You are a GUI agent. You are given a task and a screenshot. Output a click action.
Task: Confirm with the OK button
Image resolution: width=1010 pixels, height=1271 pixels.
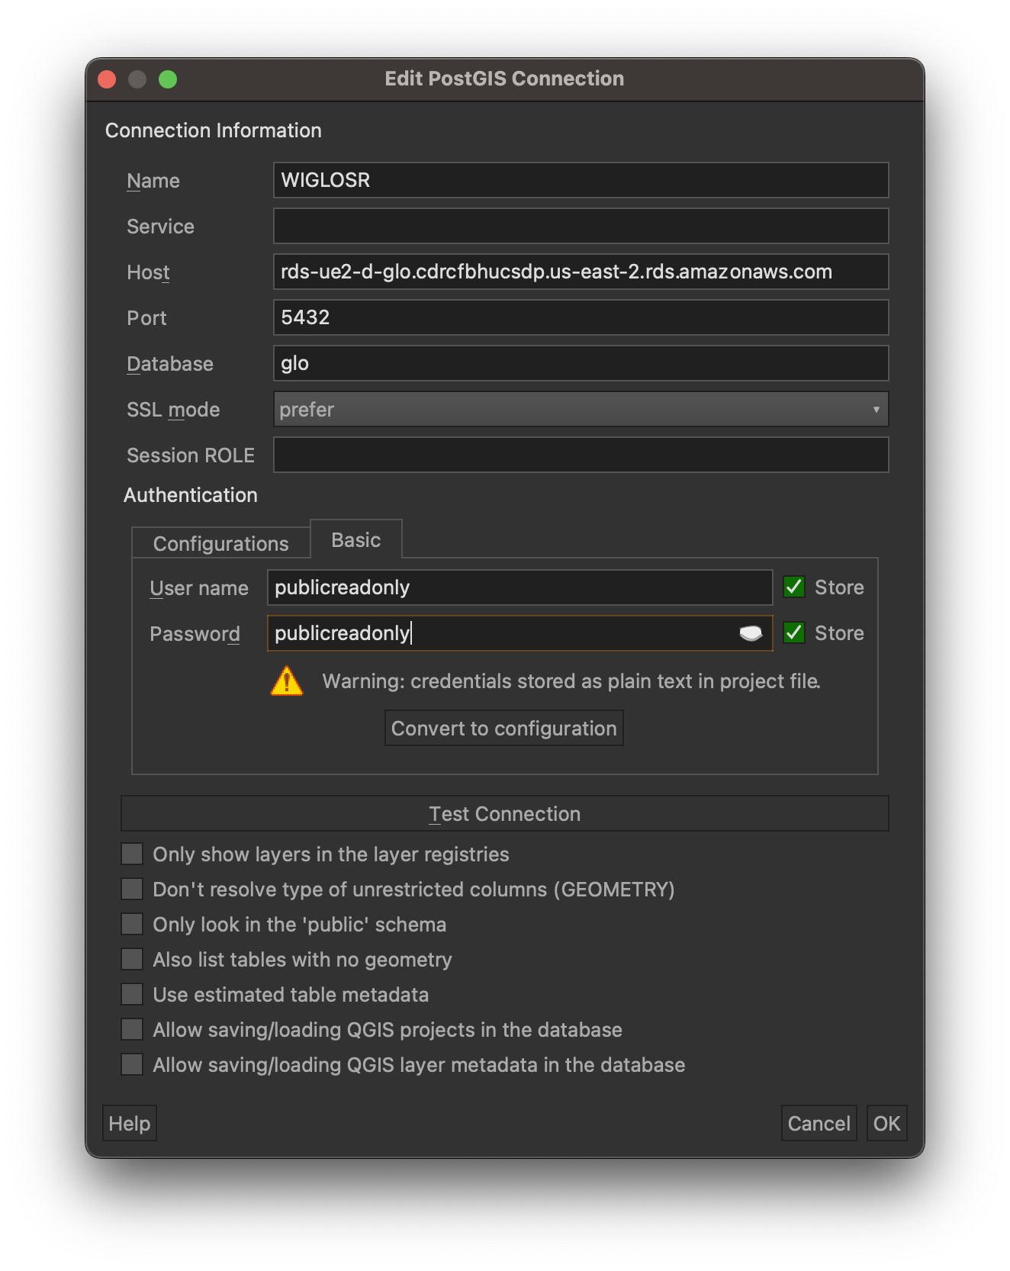tap(886, 1123)
